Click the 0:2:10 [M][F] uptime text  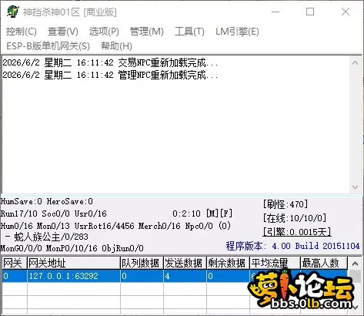[202, 213]
